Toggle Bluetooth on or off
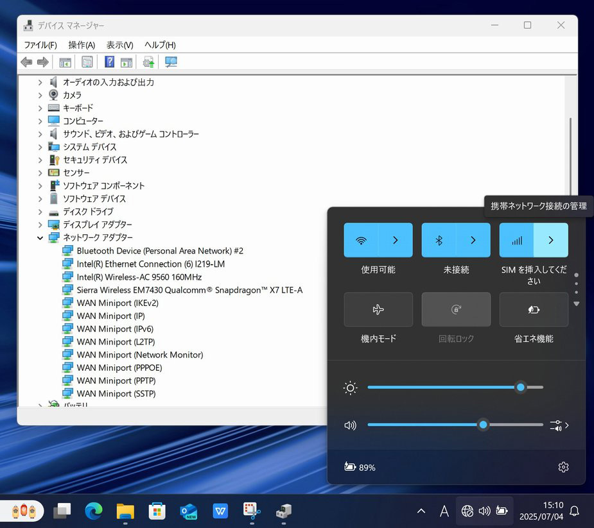Image resolution: width=594 pixels, height=528 pixels. pyautogui.click(x=439, y=240)
